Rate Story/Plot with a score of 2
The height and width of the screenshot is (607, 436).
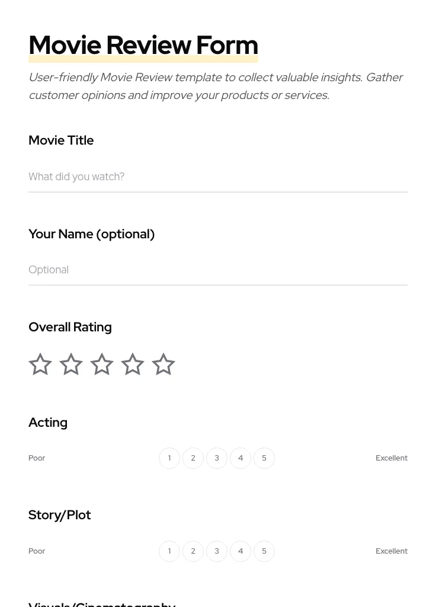click(x=193, y=551)
